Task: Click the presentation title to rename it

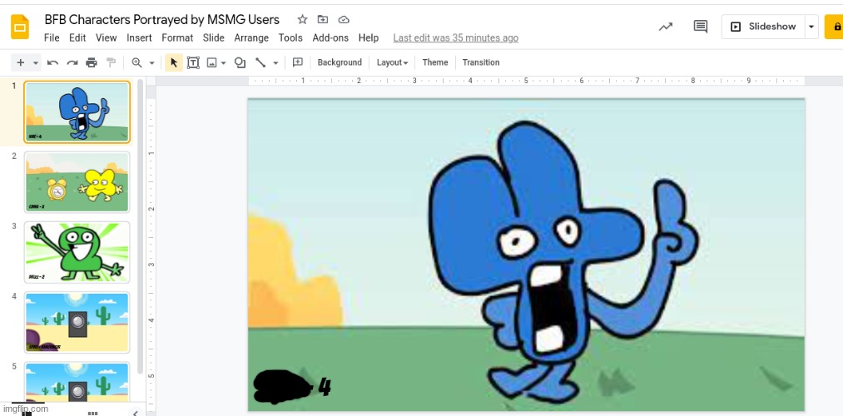Action: tap(161, 20)
